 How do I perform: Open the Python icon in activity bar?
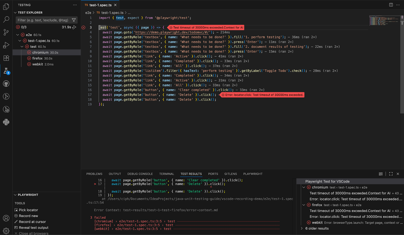pos(6,122)
